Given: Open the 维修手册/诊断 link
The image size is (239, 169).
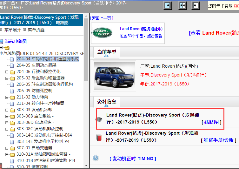Looking at the screenshot, I should click(x=219, y=140).
